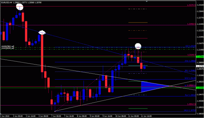The height and width of the screenshot is (118, 204).
Task: Click the 1.21400 price scale value
Action: point(200,50)
